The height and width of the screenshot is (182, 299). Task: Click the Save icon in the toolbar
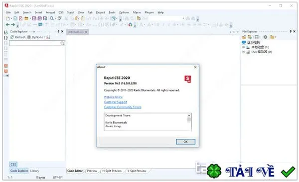pyautogui.click(x=34, y=18)
